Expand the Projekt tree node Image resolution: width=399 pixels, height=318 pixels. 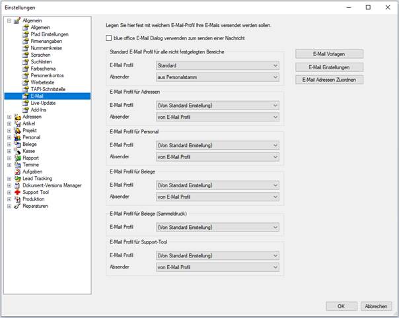[x=9, y=131]
